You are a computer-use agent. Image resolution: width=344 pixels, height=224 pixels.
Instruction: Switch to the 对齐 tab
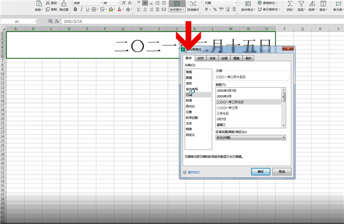200,58
